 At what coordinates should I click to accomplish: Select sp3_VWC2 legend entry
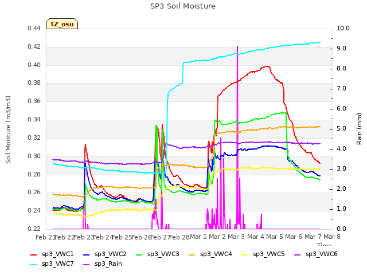(105, 254)
